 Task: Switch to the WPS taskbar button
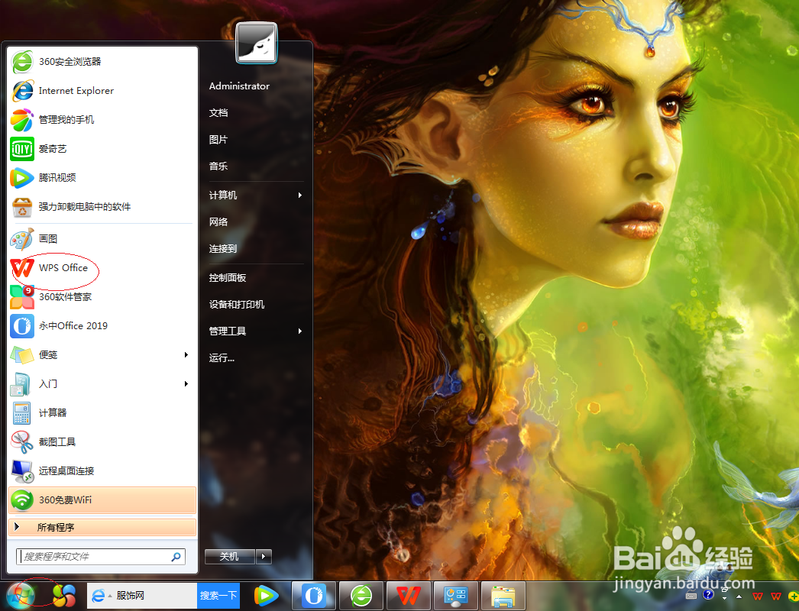click(x=409, y=595)
